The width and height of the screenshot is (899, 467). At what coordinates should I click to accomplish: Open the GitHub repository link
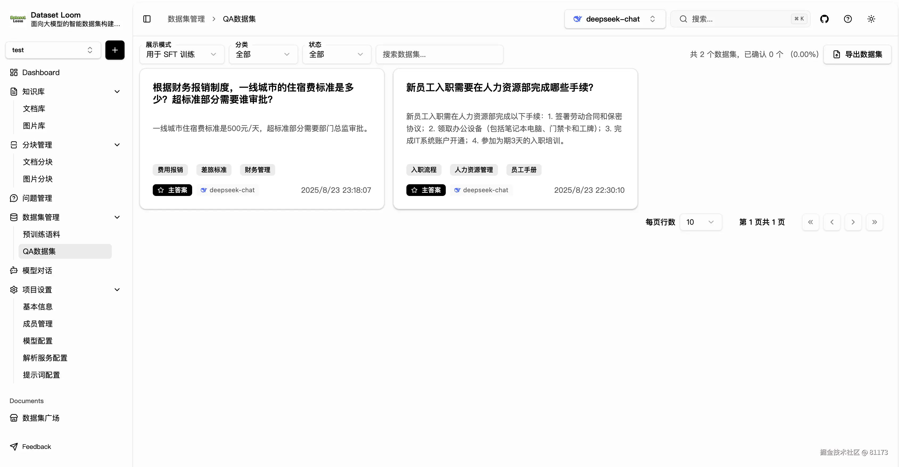pyautogui.click(x=825, y=19)
